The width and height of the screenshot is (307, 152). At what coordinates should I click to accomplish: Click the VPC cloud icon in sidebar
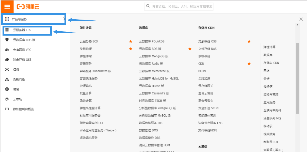click(7, 50)
